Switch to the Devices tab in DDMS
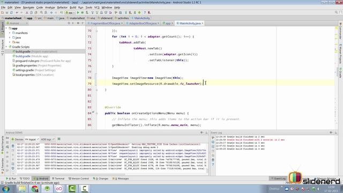343x193 pixels. click(18, 139)
